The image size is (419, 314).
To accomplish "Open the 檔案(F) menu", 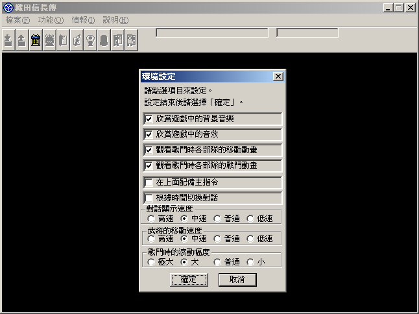I will tap(18, 20).
